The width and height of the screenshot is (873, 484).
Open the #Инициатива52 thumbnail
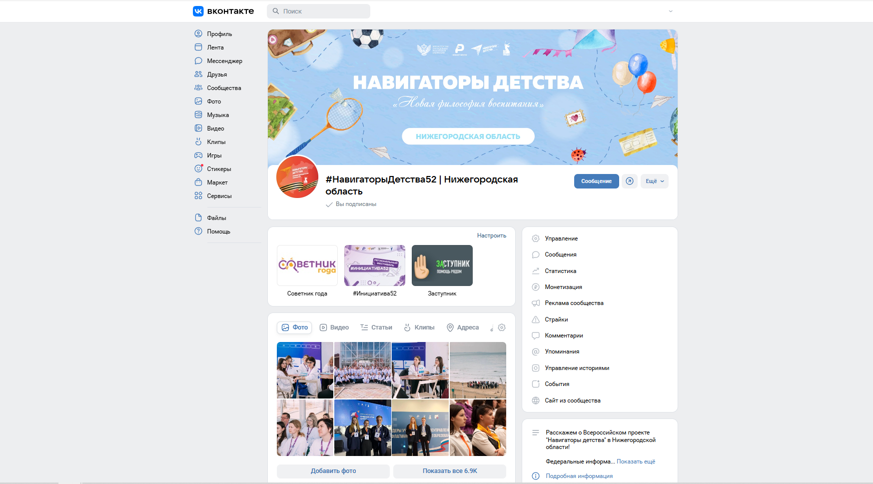(x=375, y=265)
